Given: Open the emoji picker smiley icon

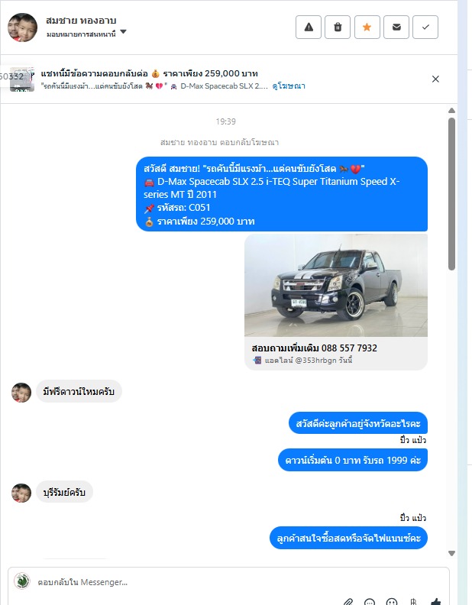Looking at the screenshot, I should [391, 601].
